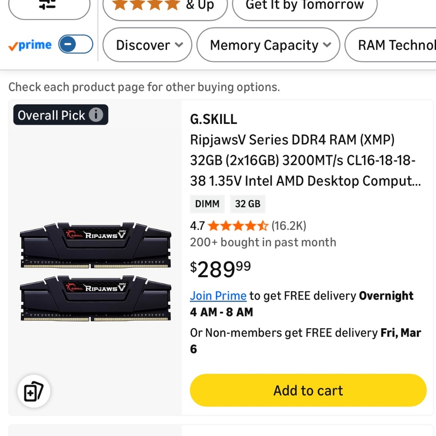Open the Join Prime link
Screen dimensions: 436x436
(218, 296)
